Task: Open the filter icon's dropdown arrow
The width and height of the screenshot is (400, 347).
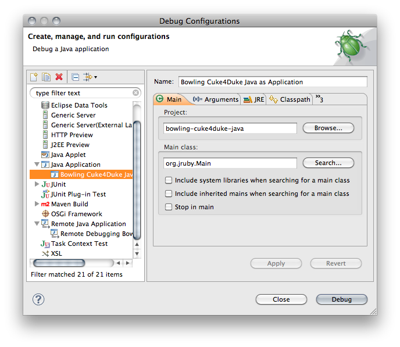Action: pos(96,77)
